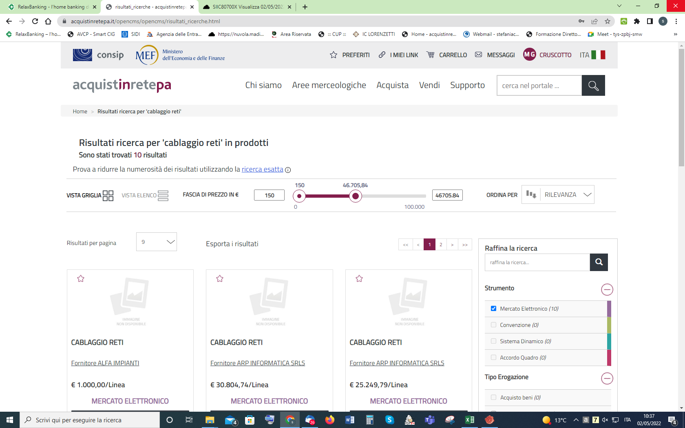
Task: Check the Sistema Dinamico filter
Action: [x=494, y=341]
